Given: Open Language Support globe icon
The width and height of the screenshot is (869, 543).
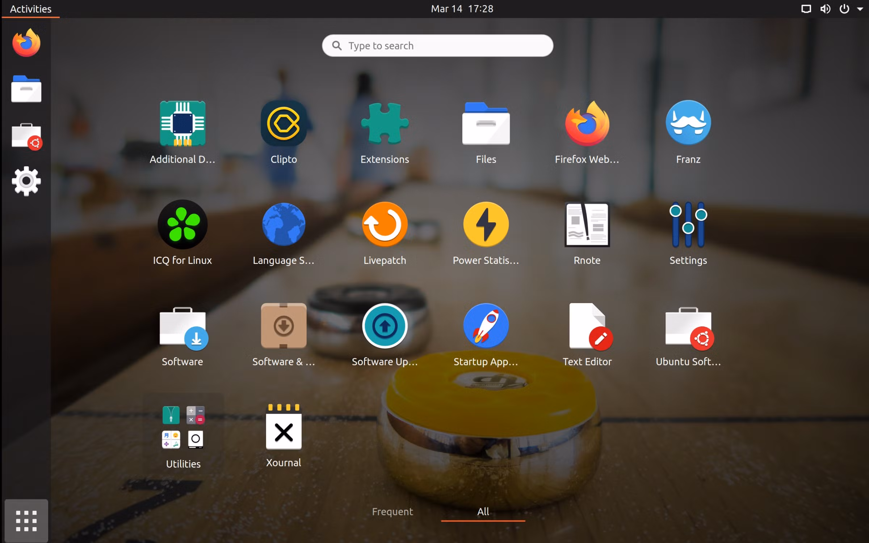Looking at the screenshot, I should point(284,225).
